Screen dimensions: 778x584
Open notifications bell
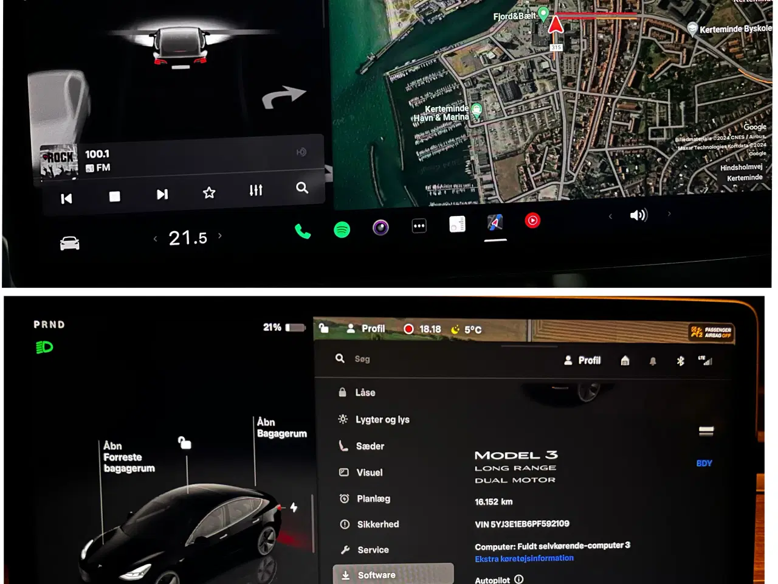coord(653,361)
